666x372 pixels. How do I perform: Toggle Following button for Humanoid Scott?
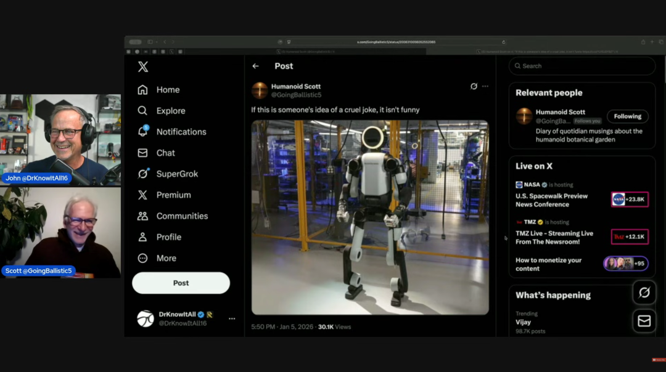pyautogui.click(x=627, y=116)
